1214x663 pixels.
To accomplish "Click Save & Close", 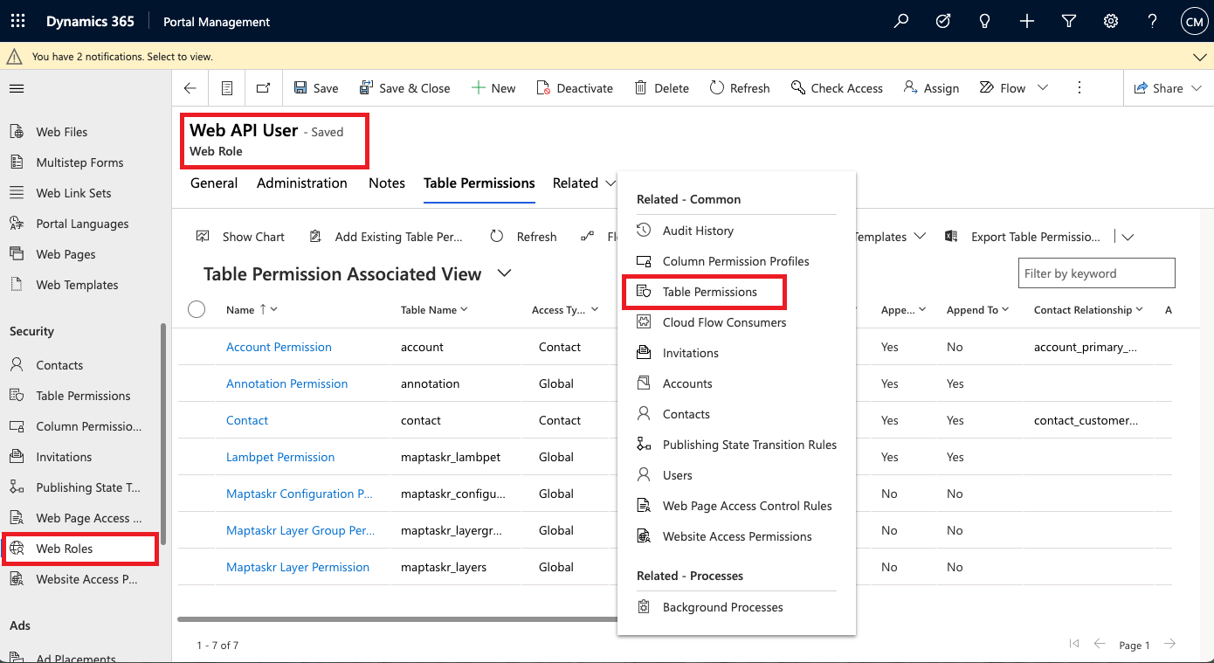I will (x=405, y=88).
